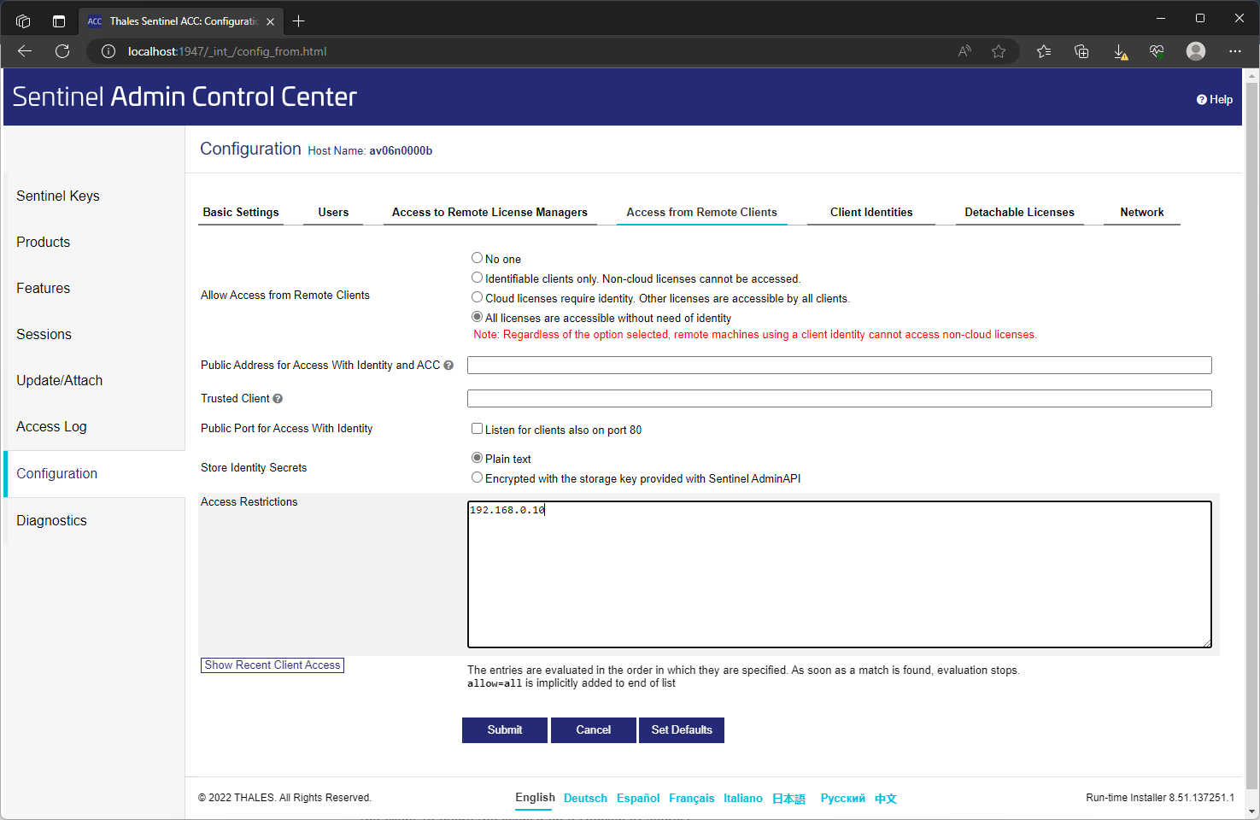
Task: Select the 'No one' radio option
Action: coord(478,258)
